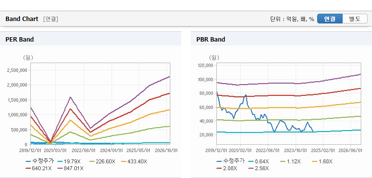This screenshot has height=178, width=372.
Task: Click the purple 847.01X line's 2021 peak
Action: pos(70,97)
